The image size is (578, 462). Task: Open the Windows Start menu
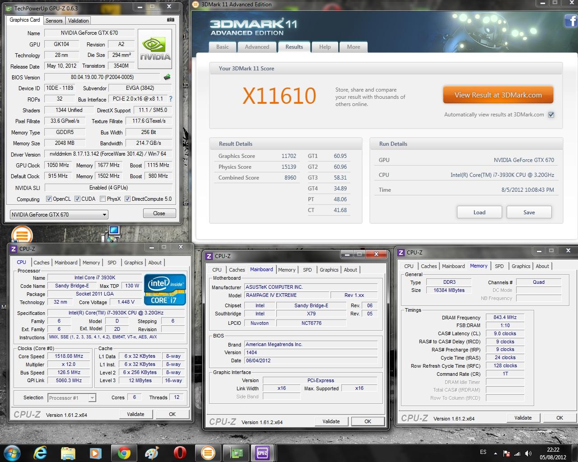click(12, 453)
